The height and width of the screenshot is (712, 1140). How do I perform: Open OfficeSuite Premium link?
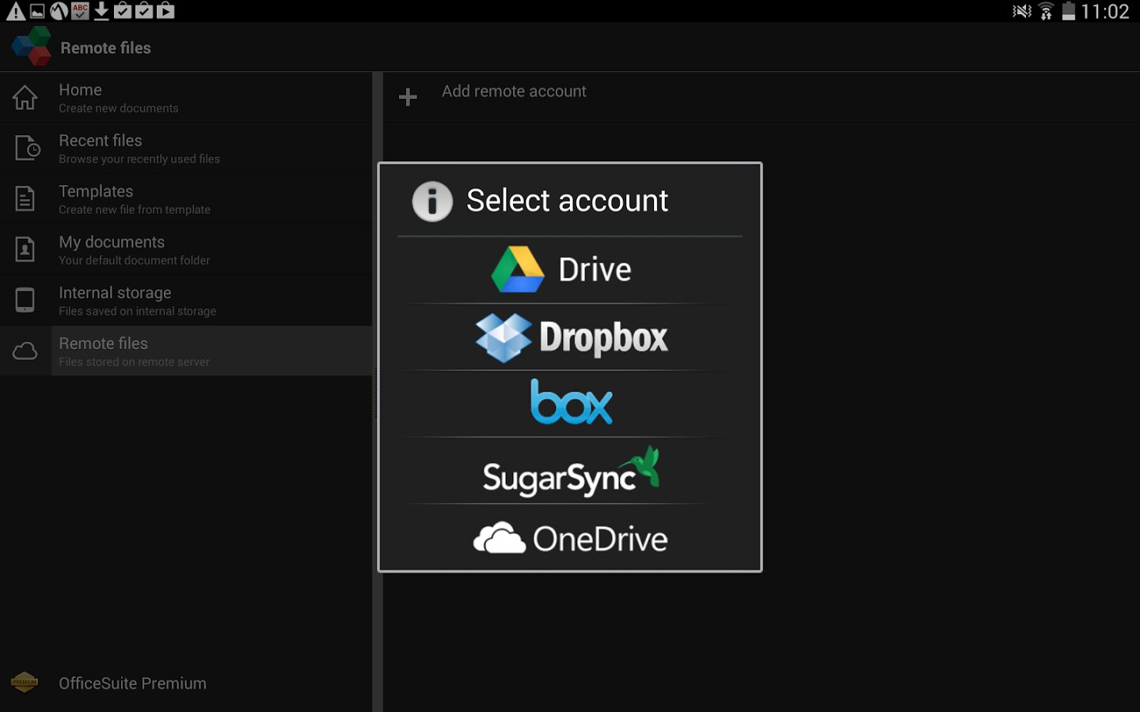(x=132, y=683)
